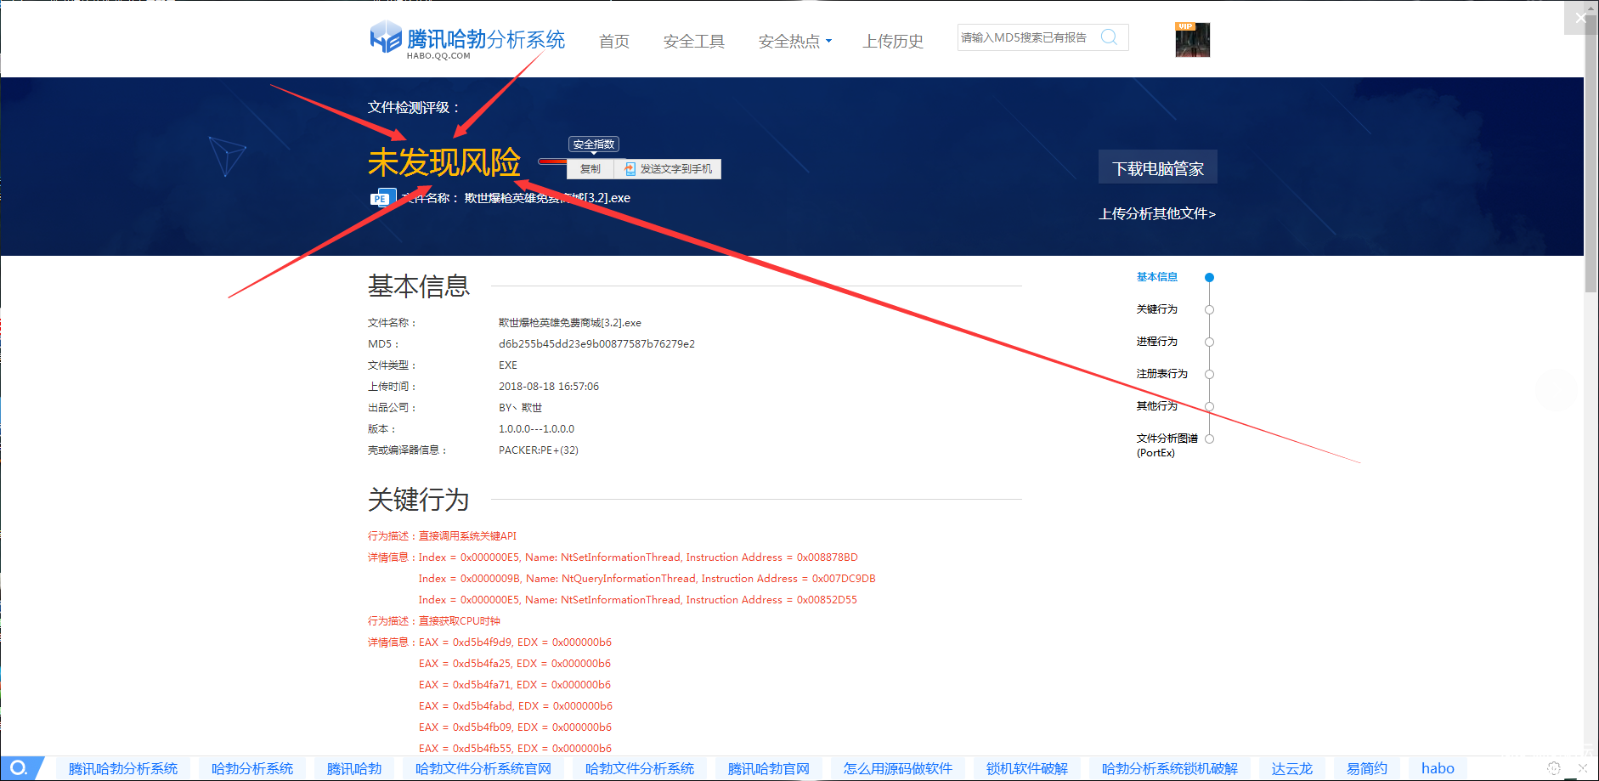Click the PE file type icon
The width and height of the screenshot is (1599, 781).
tap(381, 199)
